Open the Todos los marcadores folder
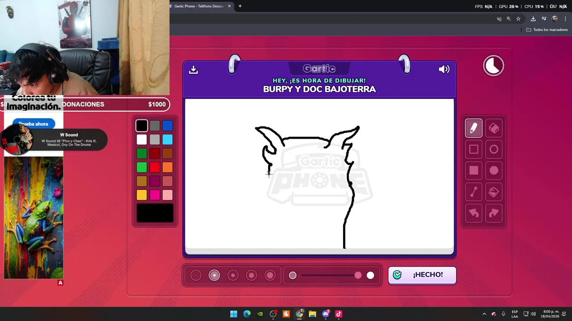572x321 pixels. click(547, 30)
